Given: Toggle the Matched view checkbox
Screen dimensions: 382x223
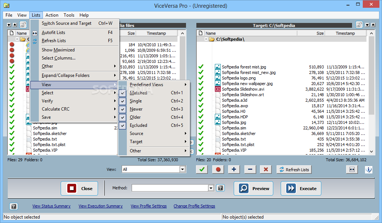Looking at the screenshot, I should (122, 93).
